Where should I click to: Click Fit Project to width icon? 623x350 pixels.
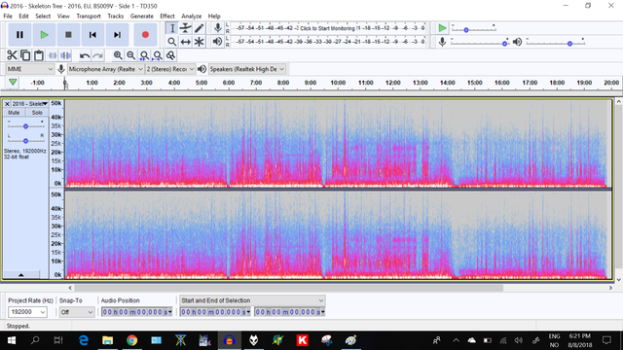point(158,55)
